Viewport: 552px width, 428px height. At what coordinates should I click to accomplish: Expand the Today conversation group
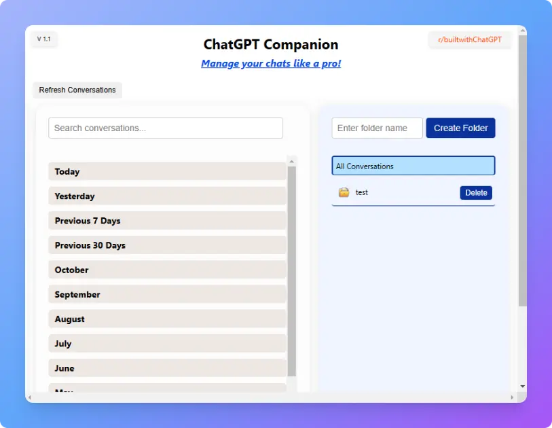click(167, 172)
